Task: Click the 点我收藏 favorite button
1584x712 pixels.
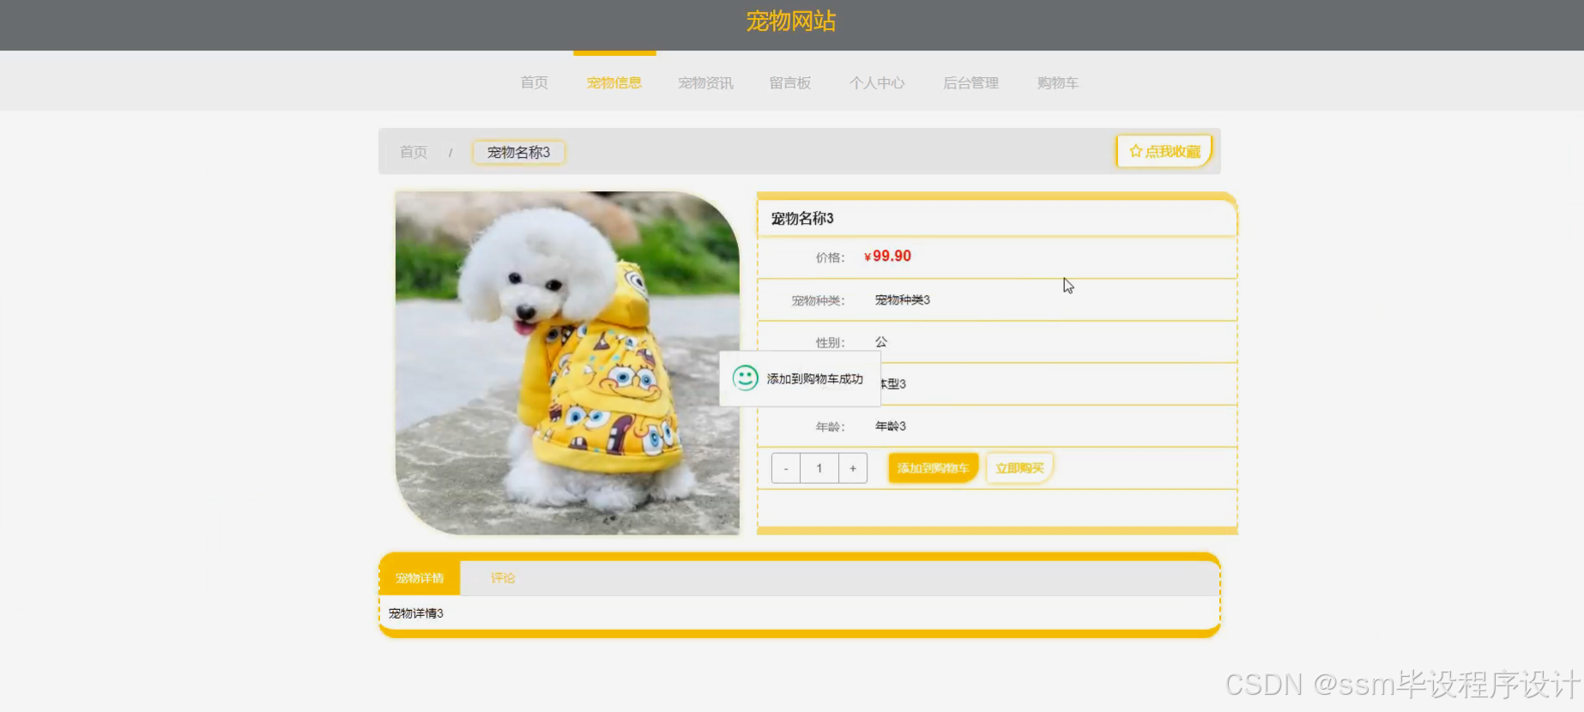Action: tap(1164, 151)
